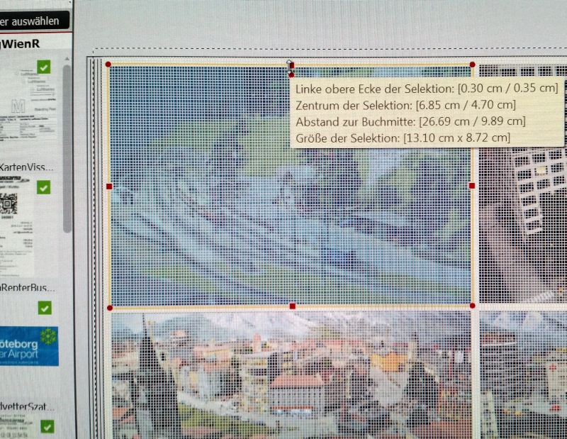The image size is (567, 439).
Task: Click the round rotation handle below top edge
Action: [291, 75]
